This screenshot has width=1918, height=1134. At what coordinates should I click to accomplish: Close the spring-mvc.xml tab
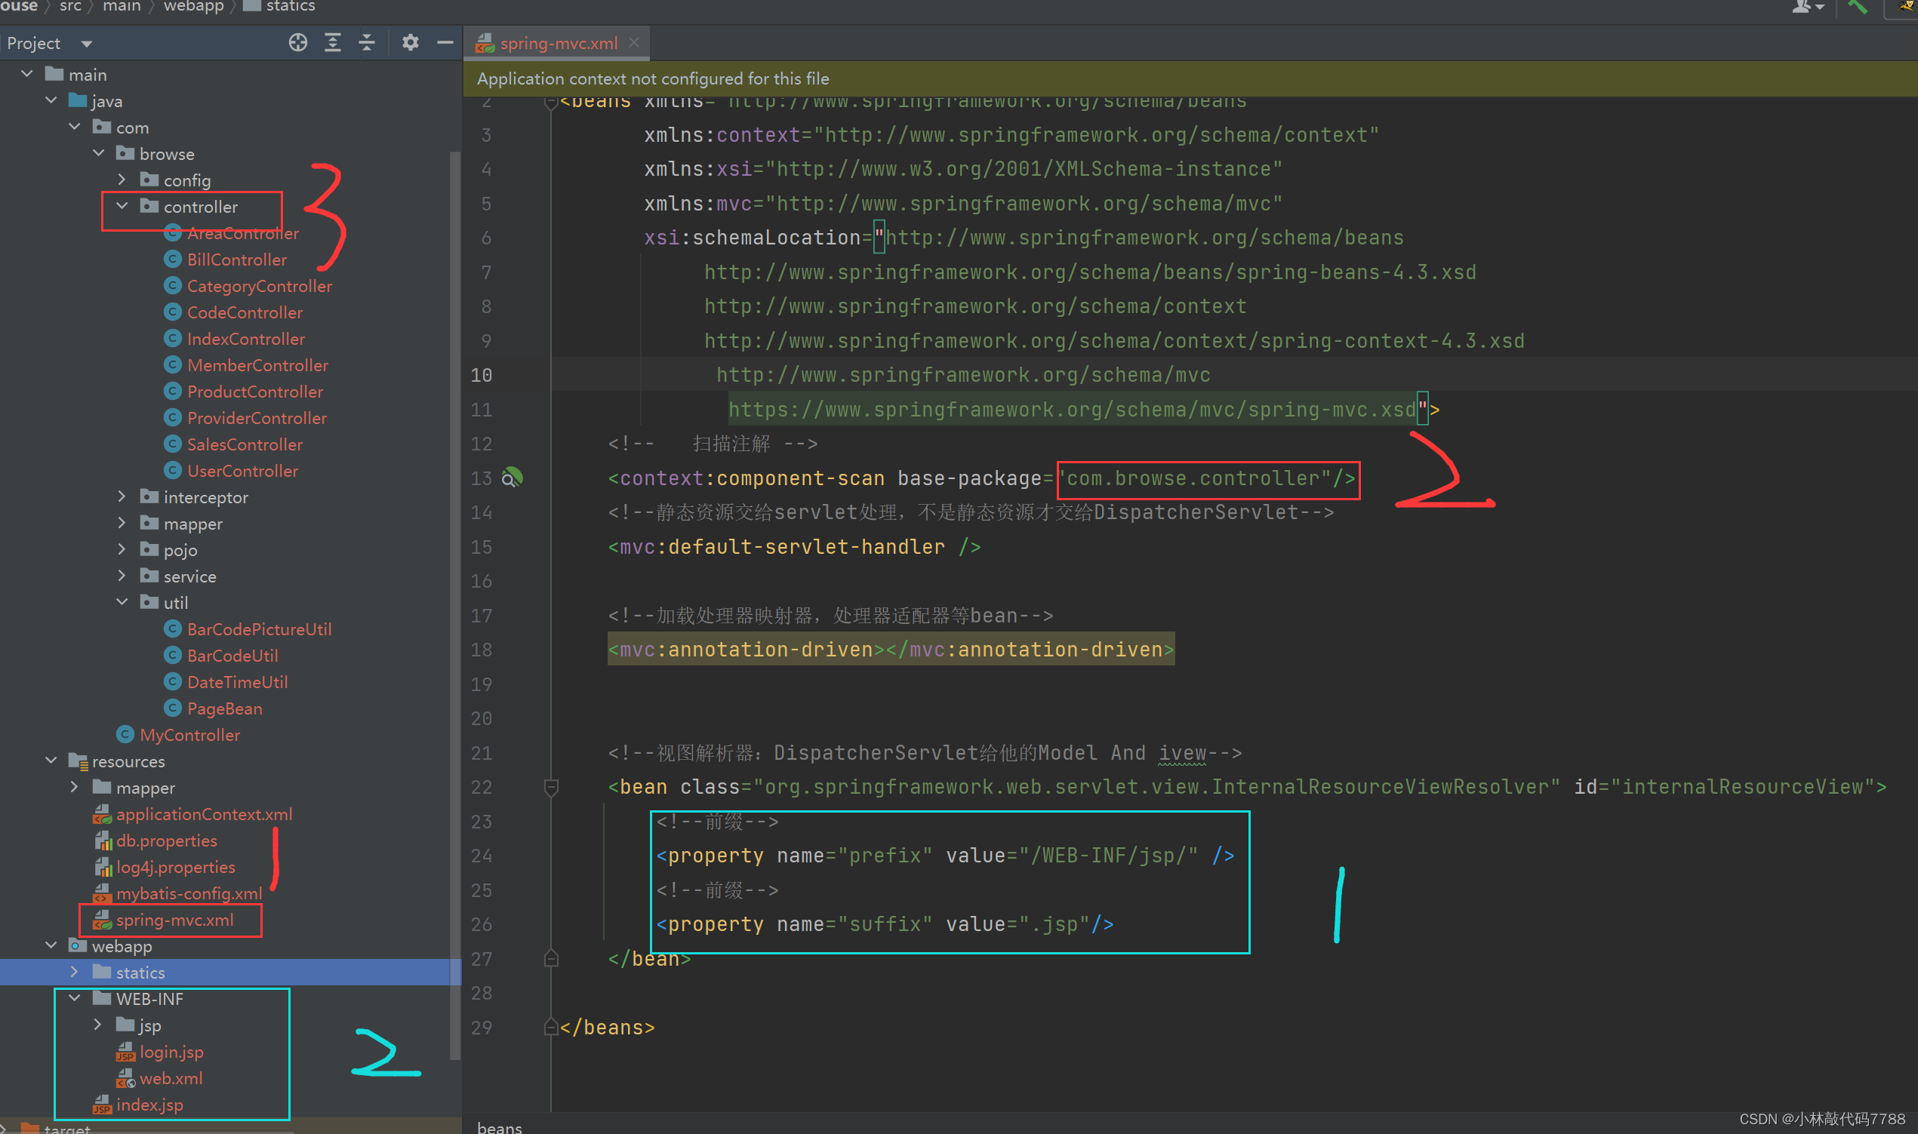[x=634, y=43]
